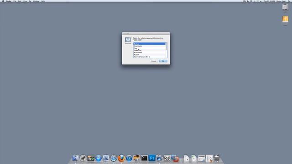This screenshot has width=292, height=164.
Task: Click the Time Machine menu bar icon
Action: click(x=251, y=1)
